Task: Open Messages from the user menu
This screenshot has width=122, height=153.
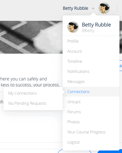Action: point(91,82)
